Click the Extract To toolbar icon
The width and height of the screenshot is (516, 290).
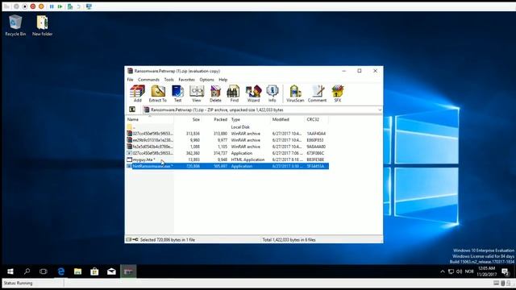tap(158, 93)
